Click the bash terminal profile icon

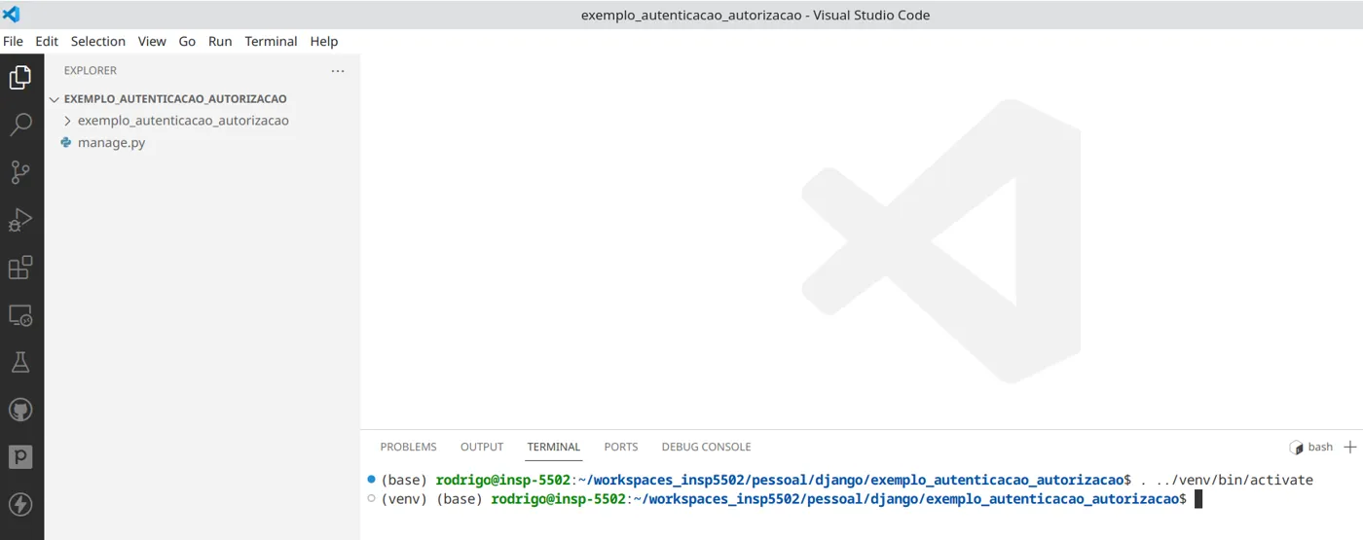1296,447
